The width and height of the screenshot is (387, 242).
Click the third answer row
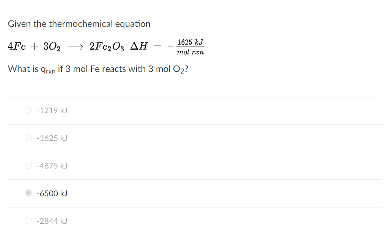tap(152, 165)
